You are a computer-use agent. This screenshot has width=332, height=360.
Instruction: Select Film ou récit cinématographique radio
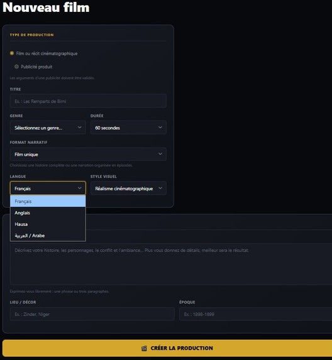click(12, 53)
